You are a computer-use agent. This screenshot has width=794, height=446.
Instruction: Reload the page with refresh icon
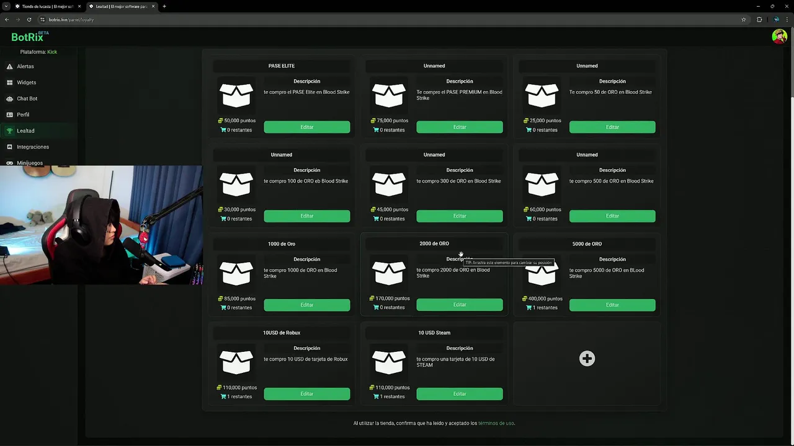(29, 19)
